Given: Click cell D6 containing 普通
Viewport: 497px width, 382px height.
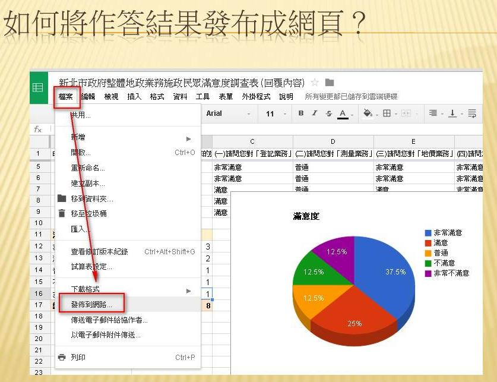Looking at the screenshot, I should [x=333, y=178].
